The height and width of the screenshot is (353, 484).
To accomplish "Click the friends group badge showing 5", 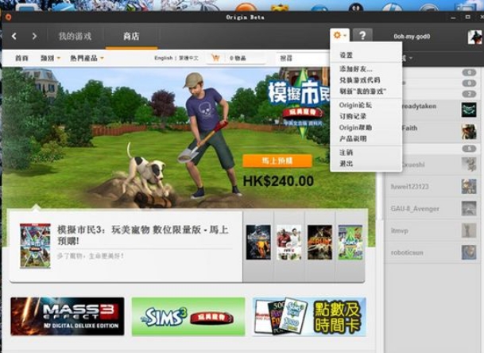I will click(x=469, y=149).
